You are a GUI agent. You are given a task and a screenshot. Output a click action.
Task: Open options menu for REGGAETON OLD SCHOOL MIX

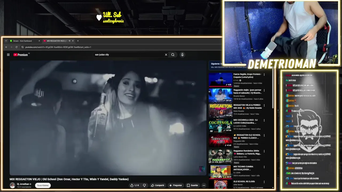point(264,135)
